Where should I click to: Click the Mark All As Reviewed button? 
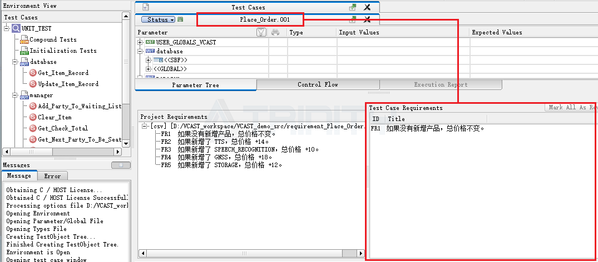[572, 108]
